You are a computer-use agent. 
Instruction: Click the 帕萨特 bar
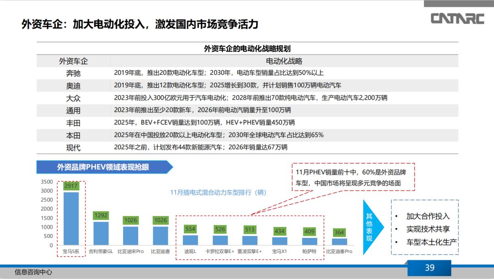point(309,241)
